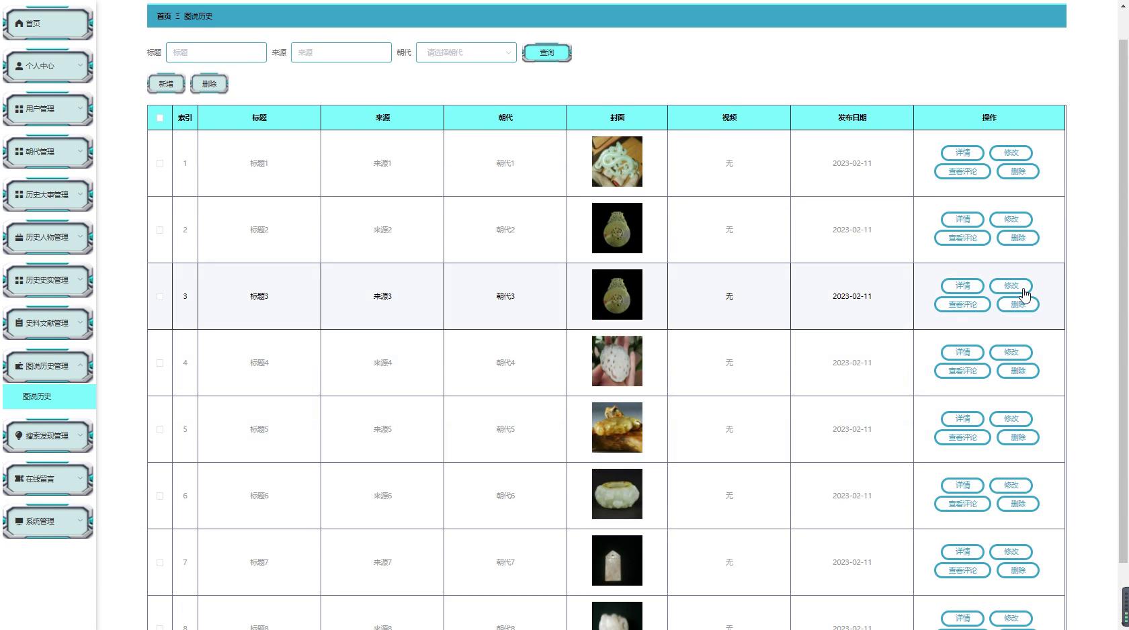Click 详情 for row 标题3
The image size is (1129, 630).
point(963,286)
